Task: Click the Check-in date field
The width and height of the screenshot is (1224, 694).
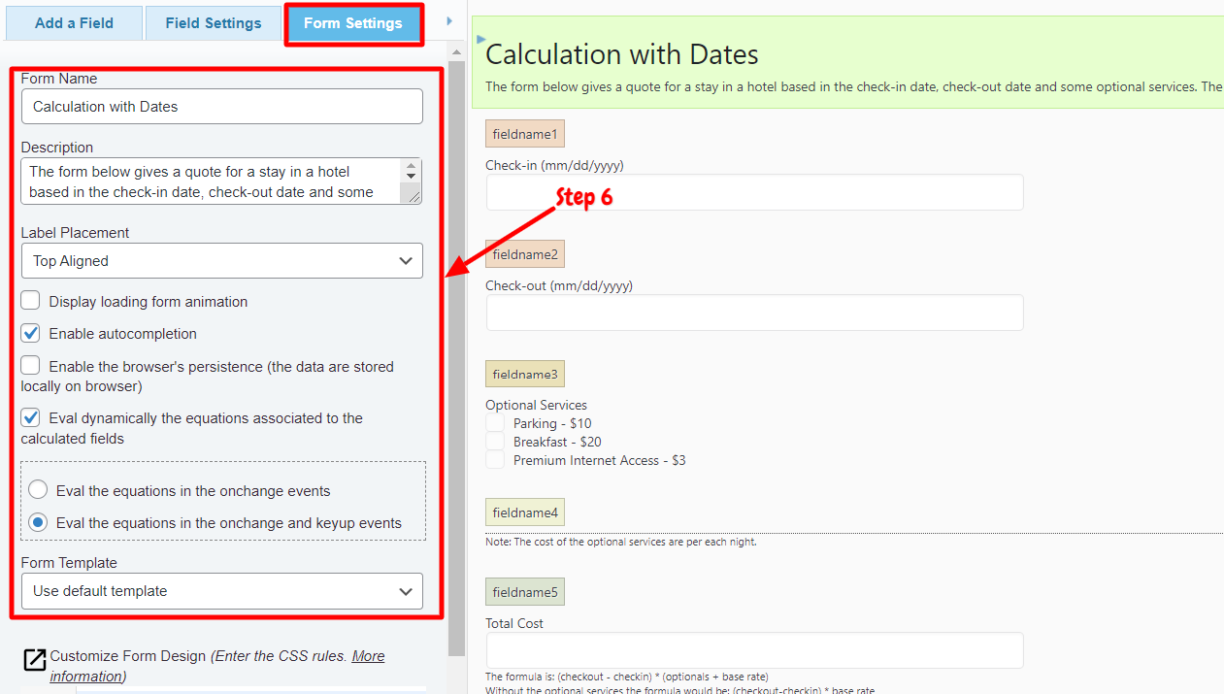Action: click(x=755, y=192)
